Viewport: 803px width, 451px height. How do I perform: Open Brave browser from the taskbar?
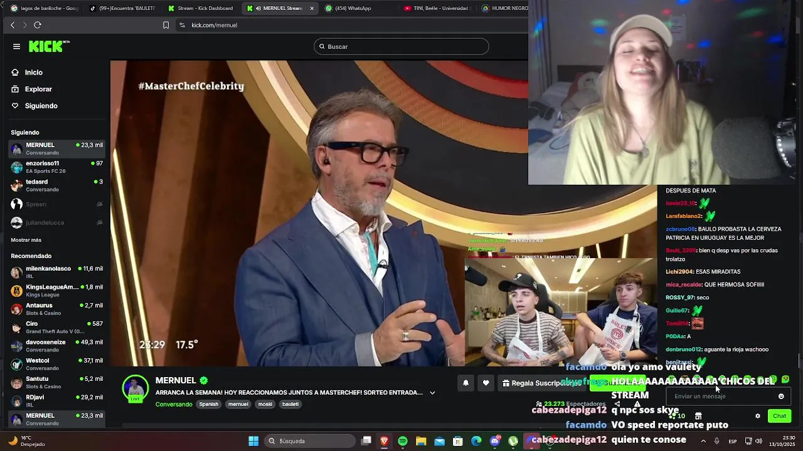click(x=385, y=441)
